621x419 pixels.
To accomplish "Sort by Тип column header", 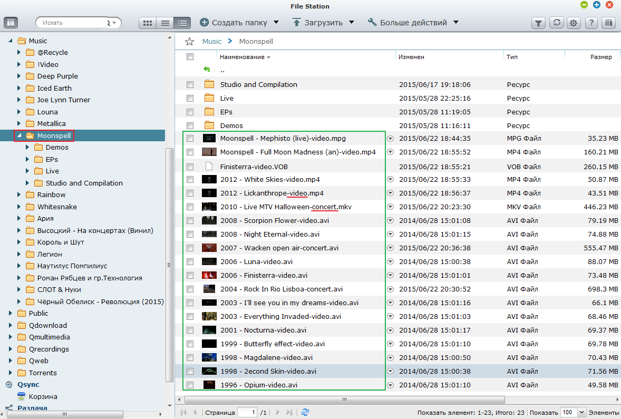I will (512, 57).
